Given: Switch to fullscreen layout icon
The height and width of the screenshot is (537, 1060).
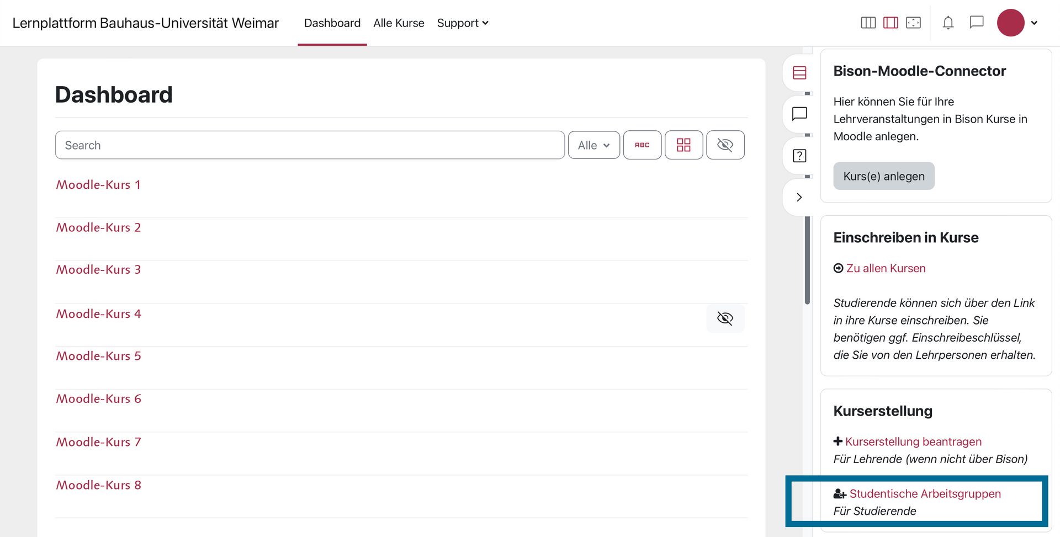Looking at the screenshot, I should (x=913, y=23).
